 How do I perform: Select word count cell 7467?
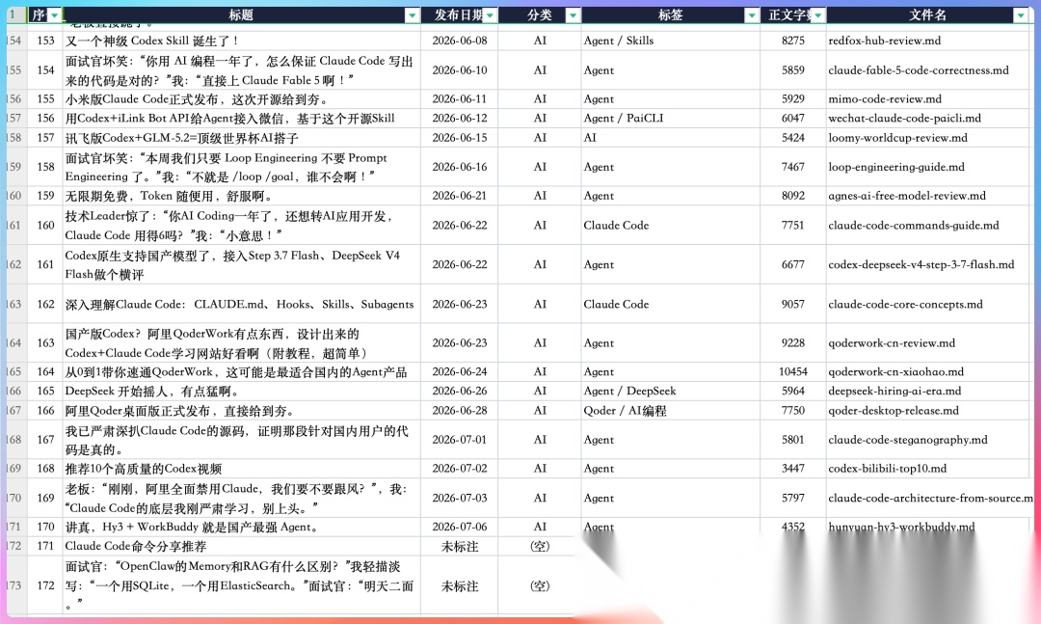(792, 167)
